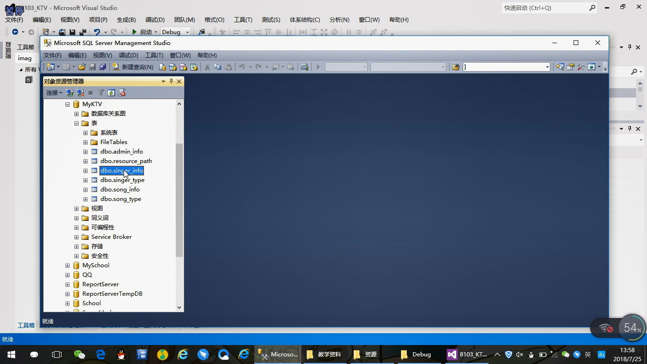This screenshot has height=364, width=647.
Task: Open Visual Studio 体系结构(C) menu
Action: click(x=305, y=19)
